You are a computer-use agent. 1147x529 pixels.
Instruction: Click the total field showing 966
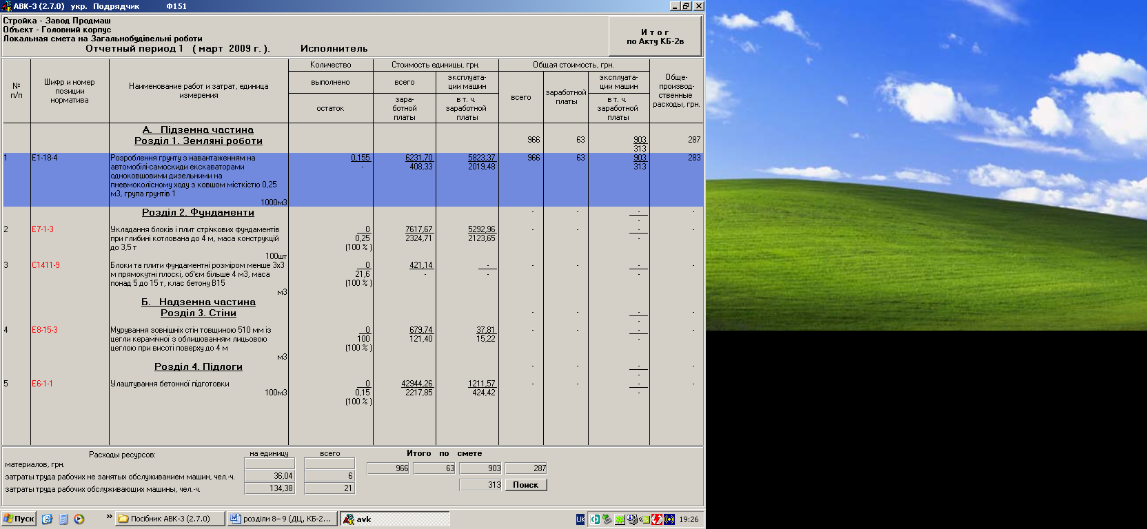388,468
